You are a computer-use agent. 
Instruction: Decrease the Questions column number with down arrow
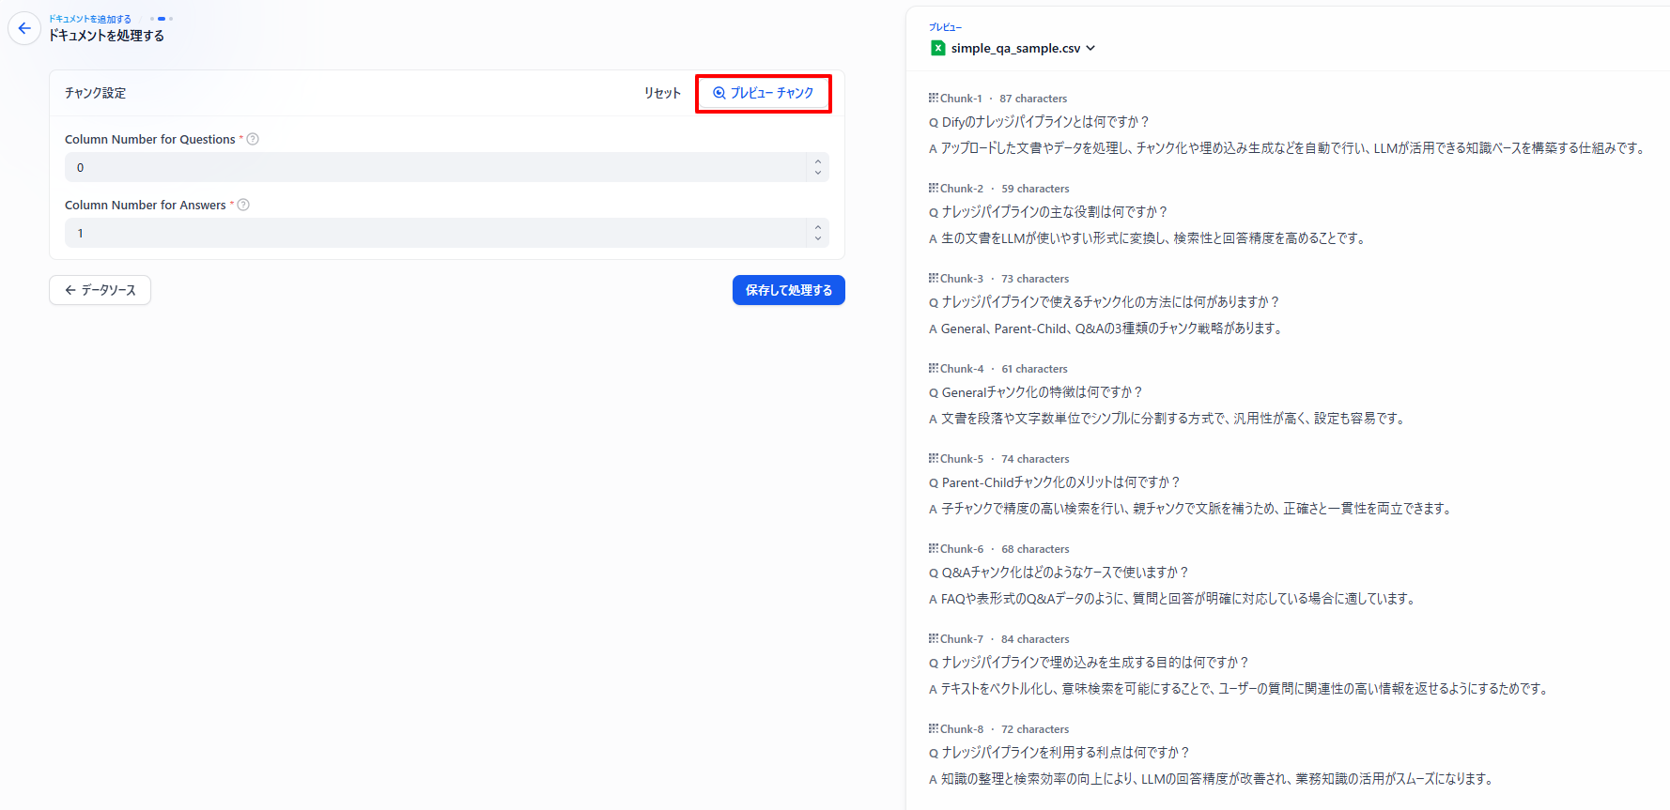818,173
